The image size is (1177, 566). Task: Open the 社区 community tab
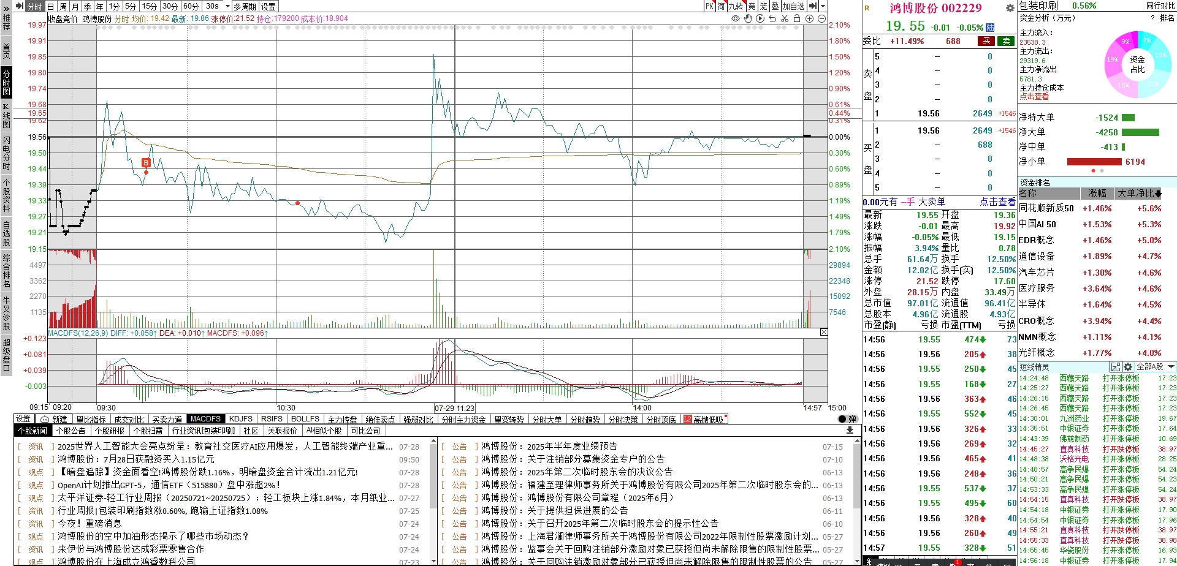pos(251,431)
